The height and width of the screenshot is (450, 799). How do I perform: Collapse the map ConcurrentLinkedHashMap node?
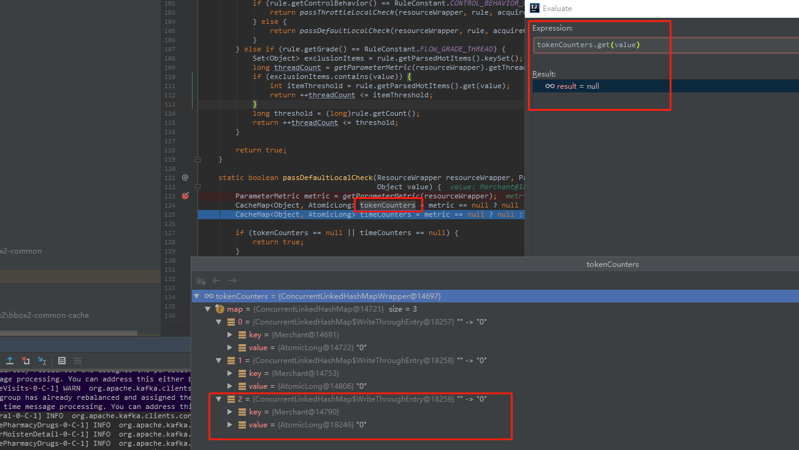(208, 309)
